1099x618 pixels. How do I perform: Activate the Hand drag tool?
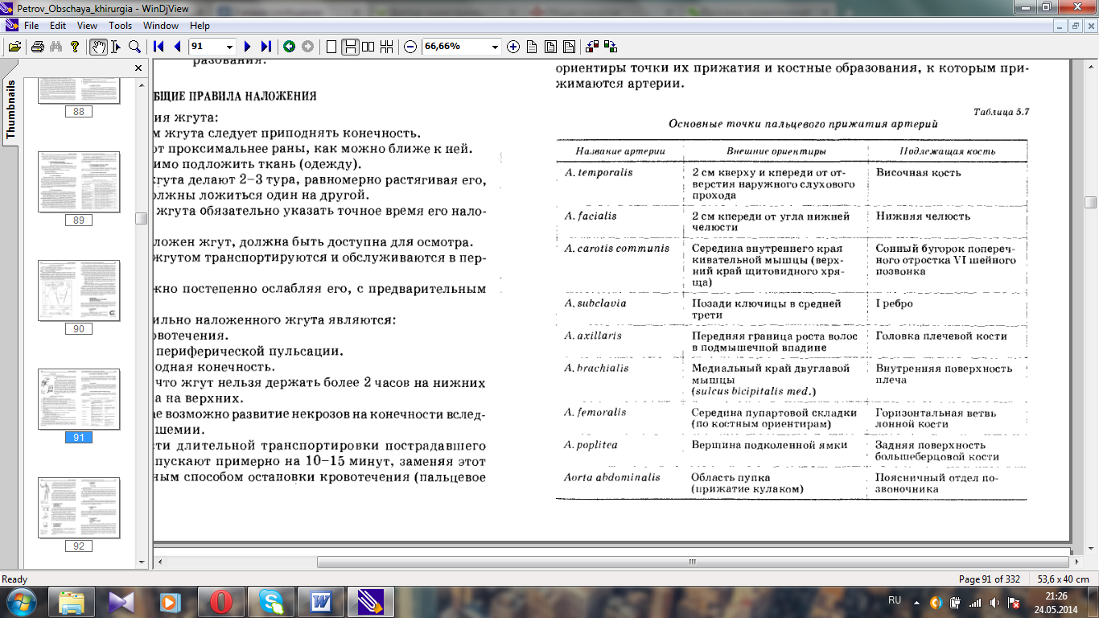point(98,47)
